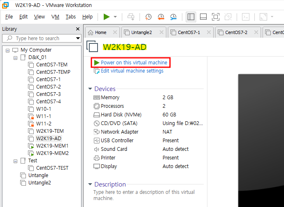The height and width of the screenshot is (207, 284).
Task: Collapse the Devices section
Action: click(x=90, y=89)
